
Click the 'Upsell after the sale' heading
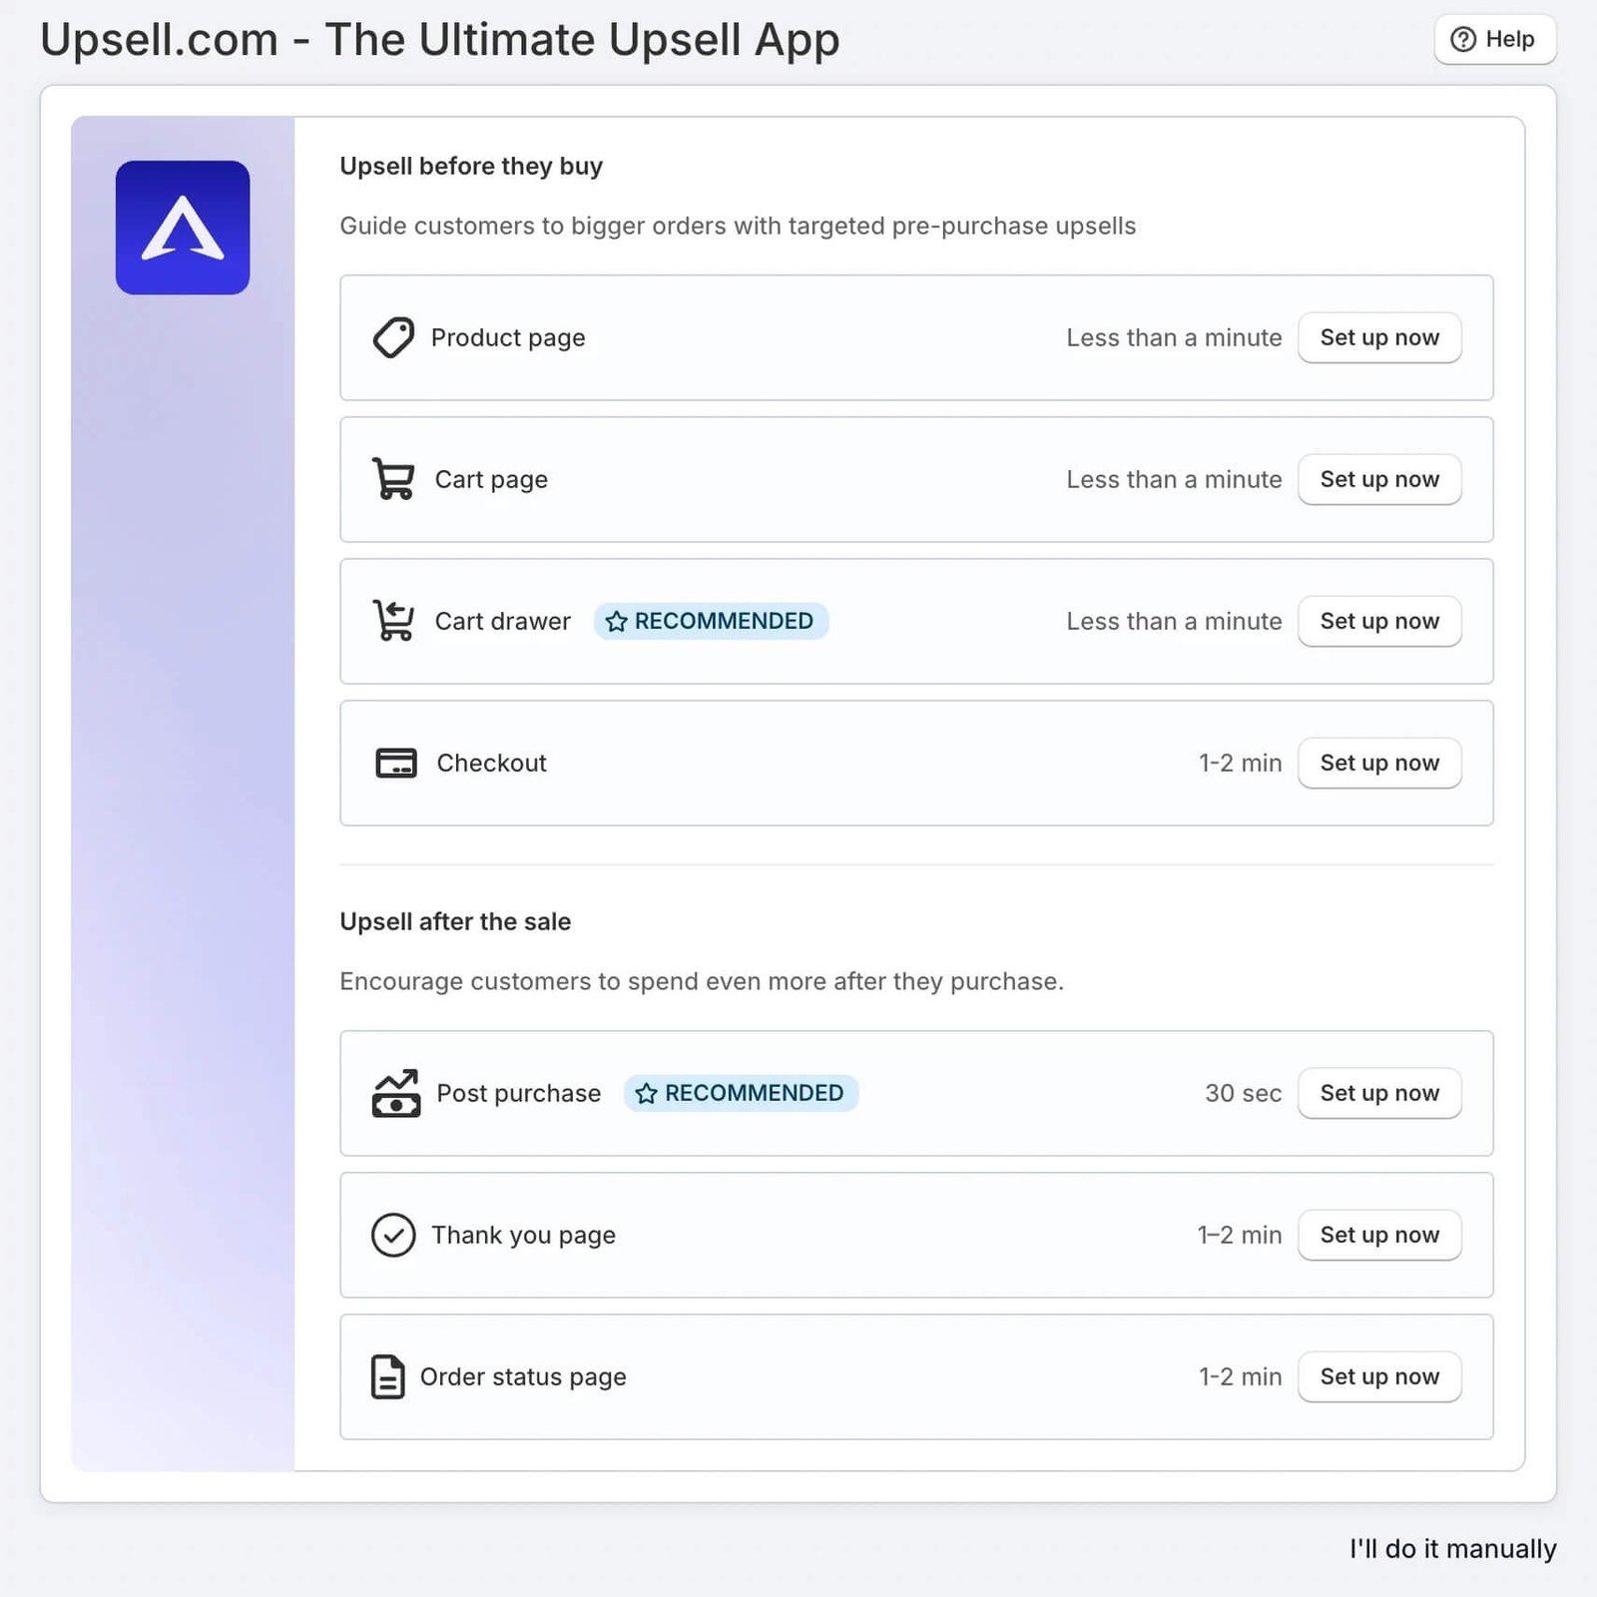pos(455,921)
